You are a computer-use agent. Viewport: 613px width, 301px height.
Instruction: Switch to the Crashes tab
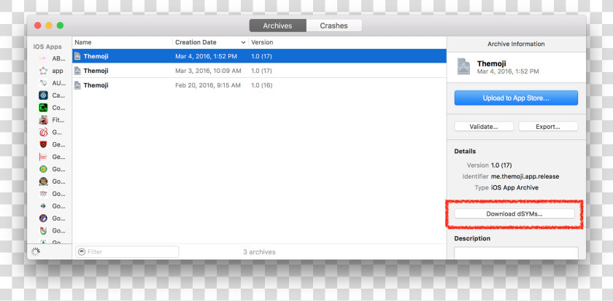coord(334,26)
